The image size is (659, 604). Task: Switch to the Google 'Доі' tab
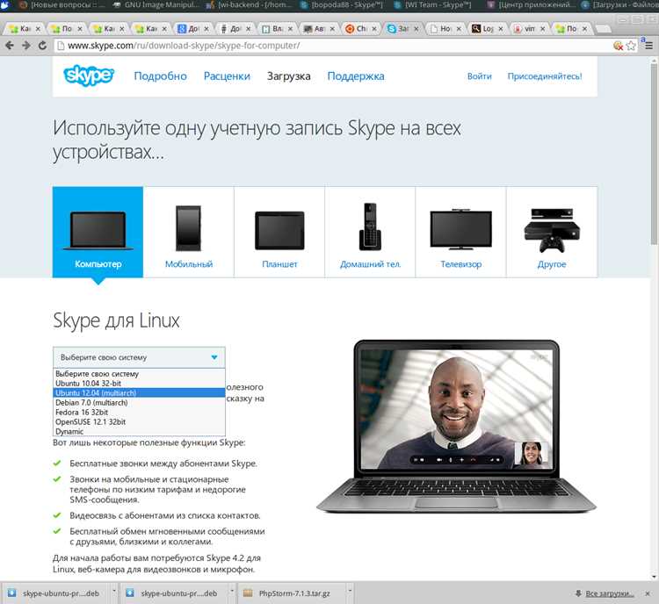point(192,29)
